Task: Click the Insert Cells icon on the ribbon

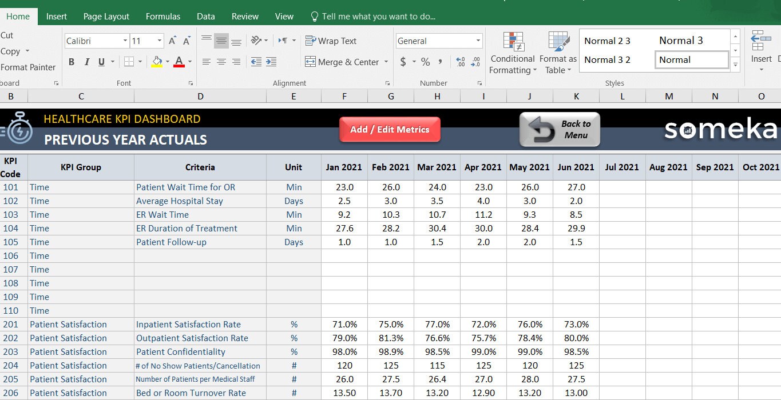Action: (x=762, y=51)
